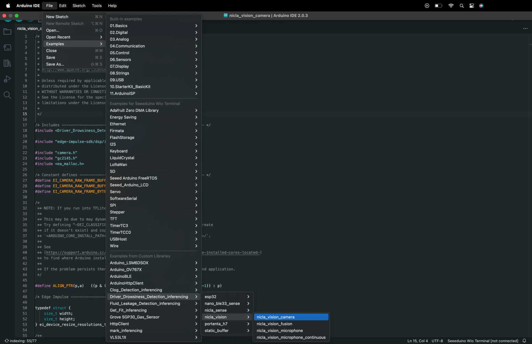Select nicla_vision_microphone_continuous example
This screenshot has height=344, width=532.
click(291, 337)
